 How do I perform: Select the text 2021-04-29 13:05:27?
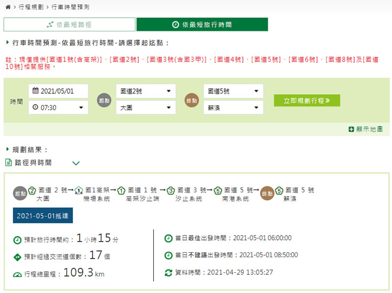point(240,272)
